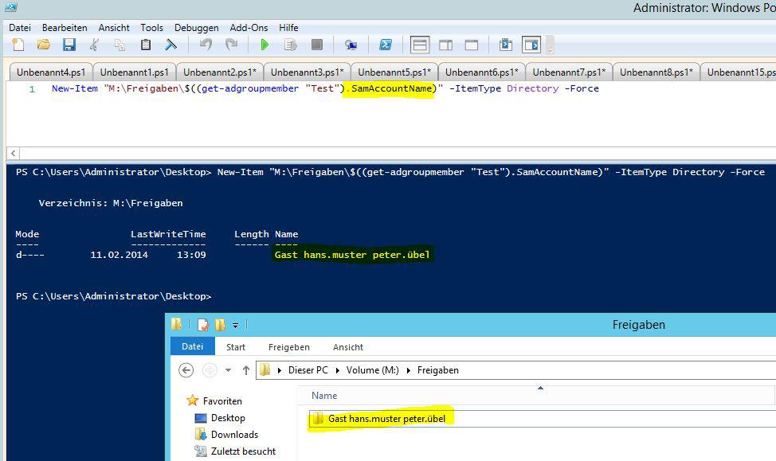This screenshot has height=461, width=776.
Task: Click the Explorer Back navigation arrow
Action: pos(186,370)
